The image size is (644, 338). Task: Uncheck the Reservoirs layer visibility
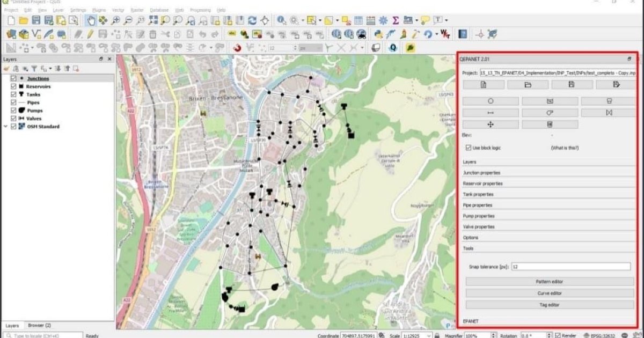pos(14,86)
